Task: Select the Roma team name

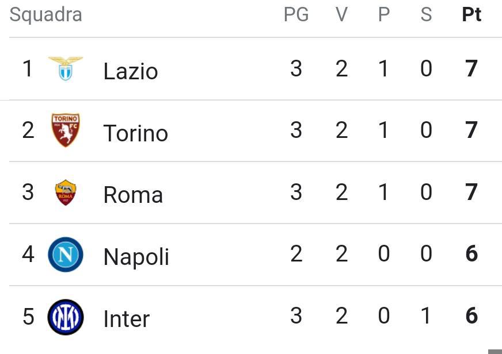Action: click(x=133, y=195)
